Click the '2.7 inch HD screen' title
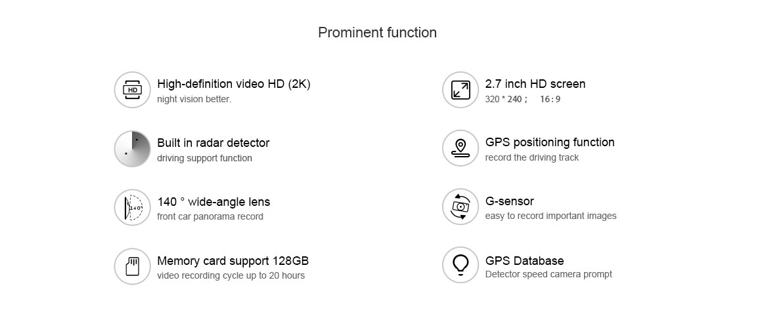 click(x=535, y=84)
